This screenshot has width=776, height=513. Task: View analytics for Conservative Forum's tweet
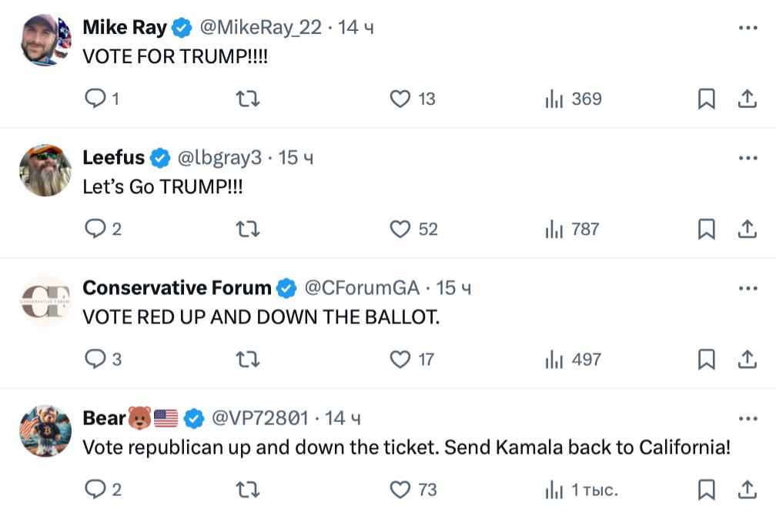point(554,359)
